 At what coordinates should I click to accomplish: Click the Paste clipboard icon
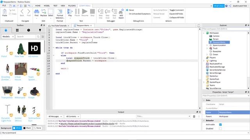5,12
